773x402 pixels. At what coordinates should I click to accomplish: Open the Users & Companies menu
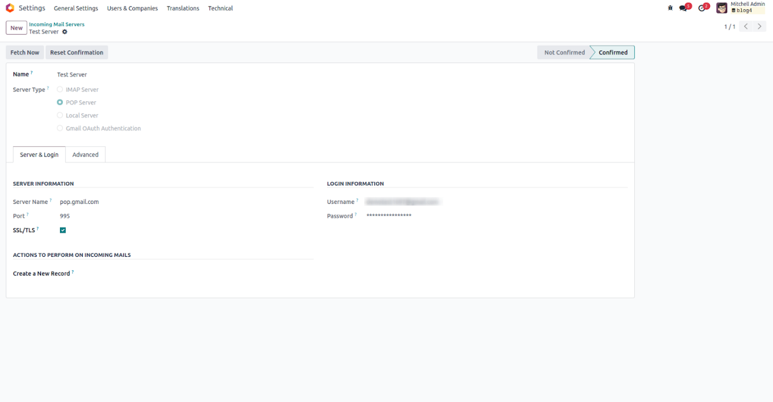pos(132,8)
